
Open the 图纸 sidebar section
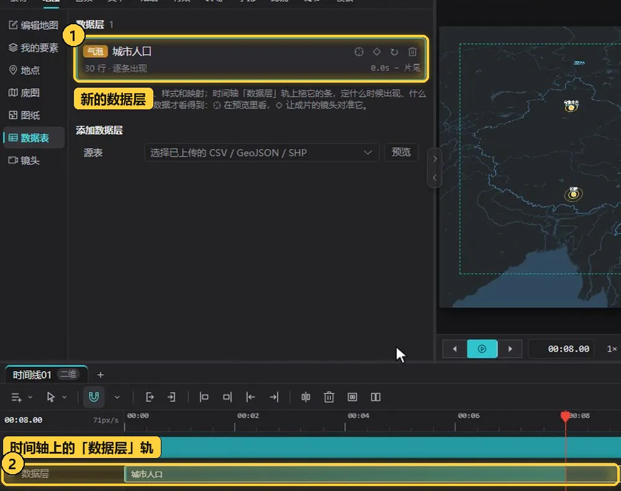pos(25,116)
